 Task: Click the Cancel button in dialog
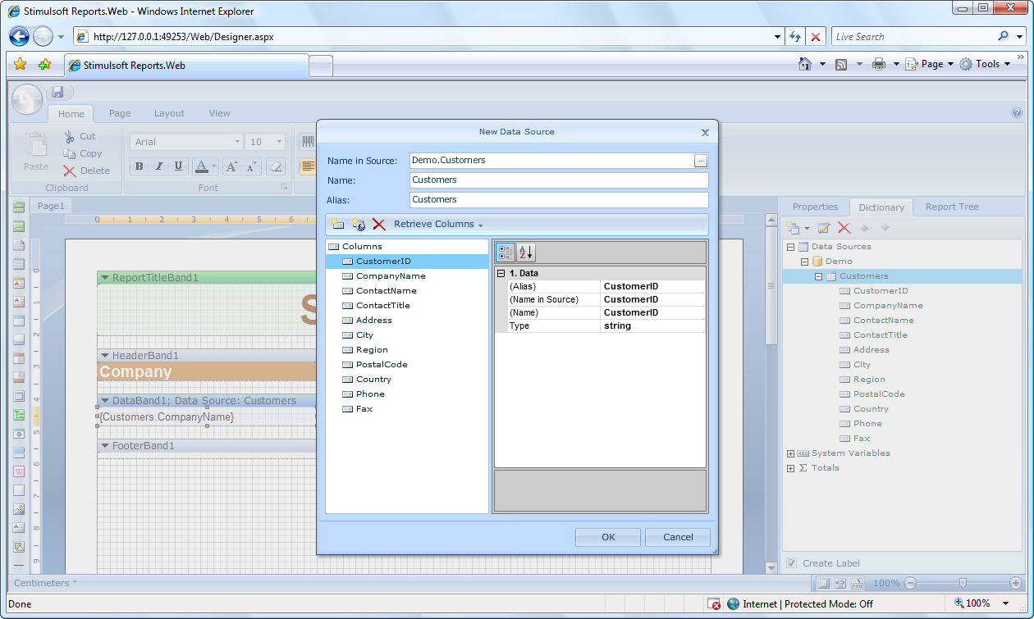click(678, 537)
